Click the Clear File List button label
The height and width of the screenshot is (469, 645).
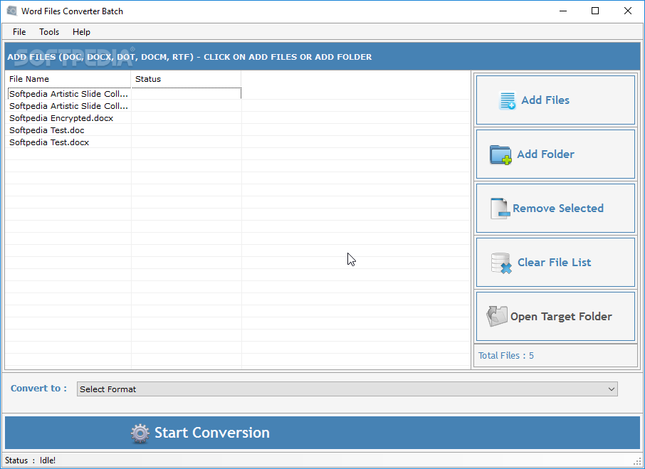click(554, 262)
